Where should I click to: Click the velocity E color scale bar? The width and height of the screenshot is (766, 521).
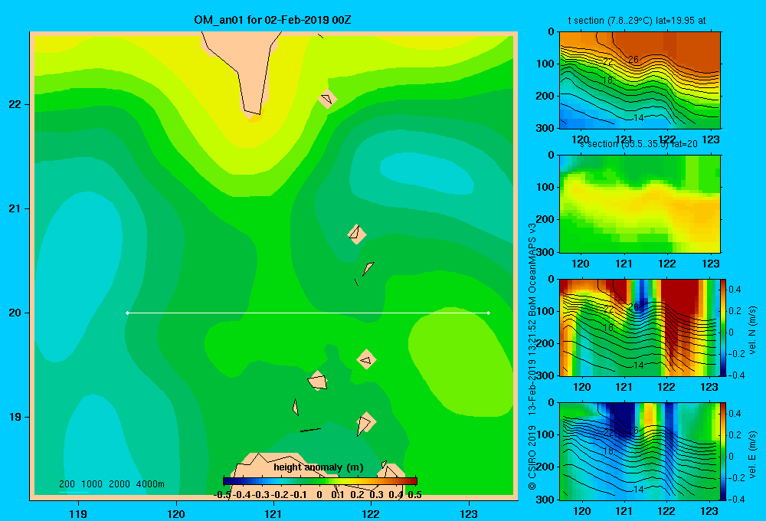click(723, 451)
